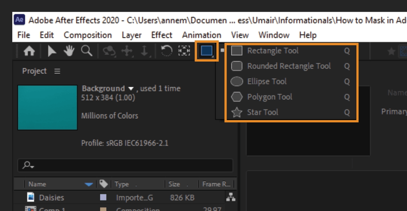Select the Pan camera tool
This screenshot has width=407, height=211.
point(127,51)
